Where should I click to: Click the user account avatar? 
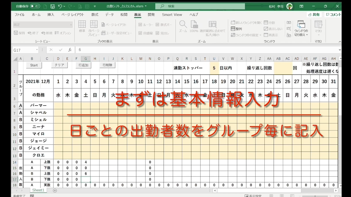click(x=289, y=6)
